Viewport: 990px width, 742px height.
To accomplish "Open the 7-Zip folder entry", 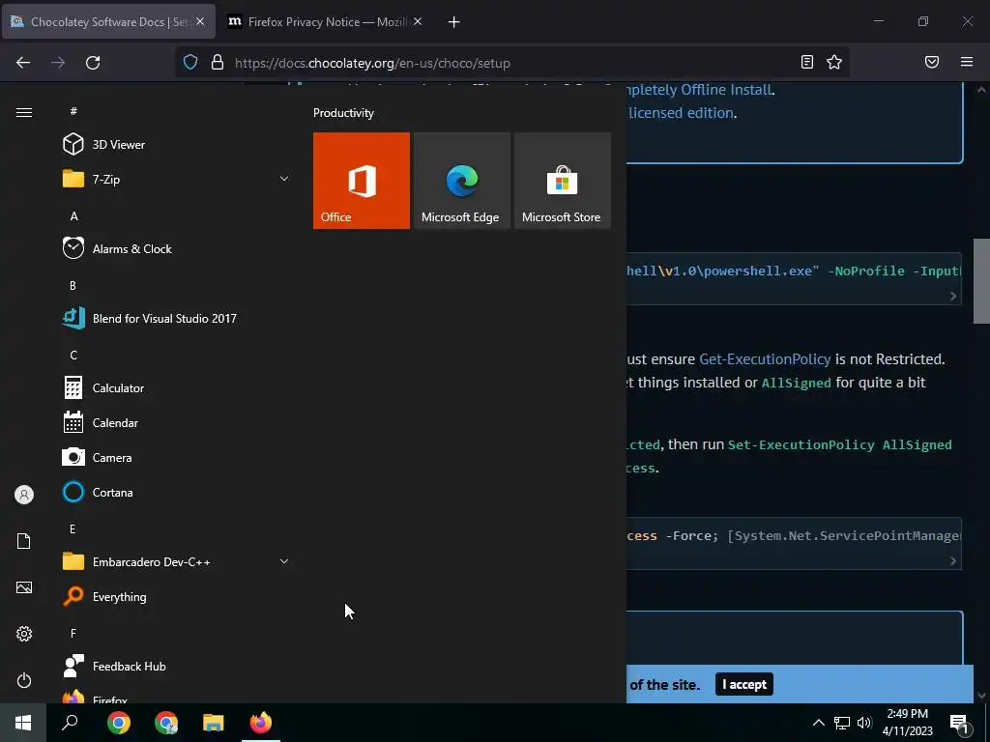I will (177, 179).
